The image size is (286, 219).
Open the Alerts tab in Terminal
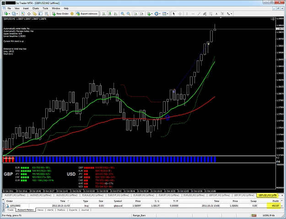(50, 210)
